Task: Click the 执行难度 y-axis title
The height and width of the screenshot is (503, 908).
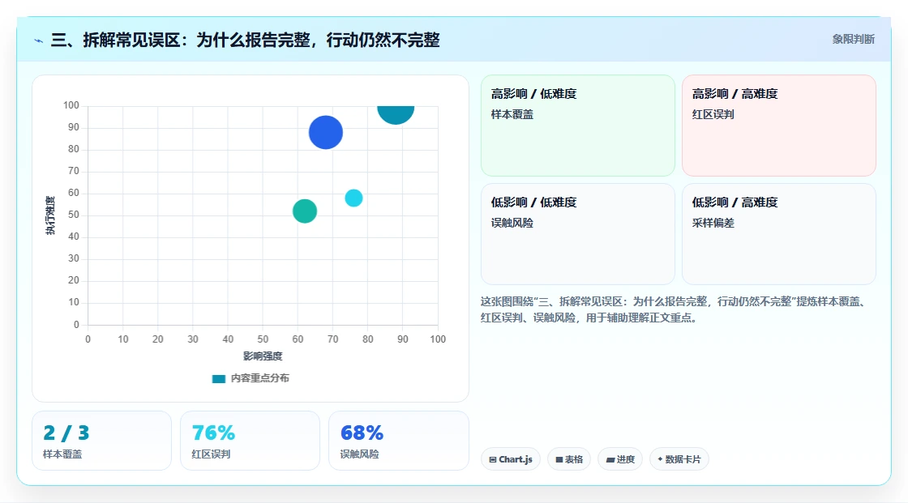Action: pos(50,215)
